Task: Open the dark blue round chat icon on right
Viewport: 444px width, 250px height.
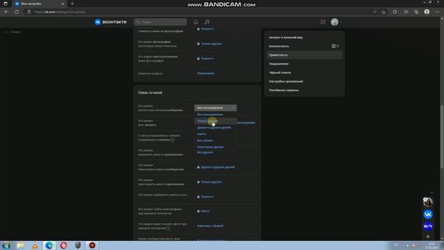Action: (428, 226)
